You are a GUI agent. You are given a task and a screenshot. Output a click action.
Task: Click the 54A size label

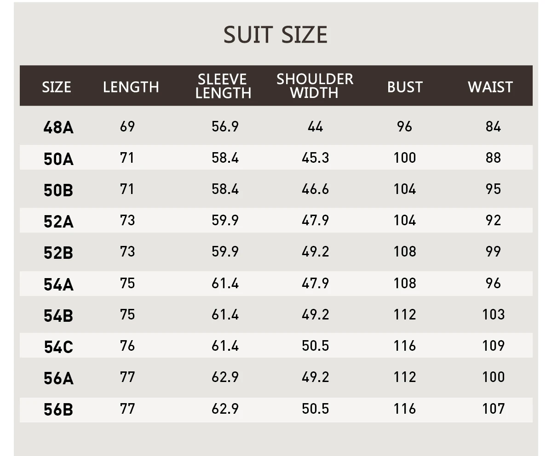click(x=58, y=285)
